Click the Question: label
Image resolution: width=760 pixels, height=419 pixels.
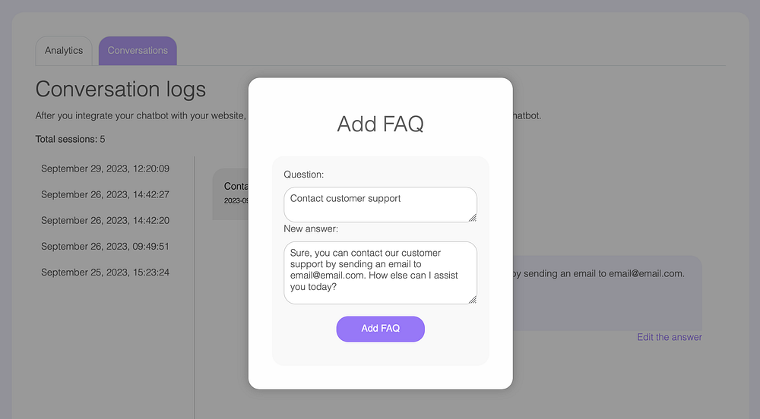pos(303,175)
